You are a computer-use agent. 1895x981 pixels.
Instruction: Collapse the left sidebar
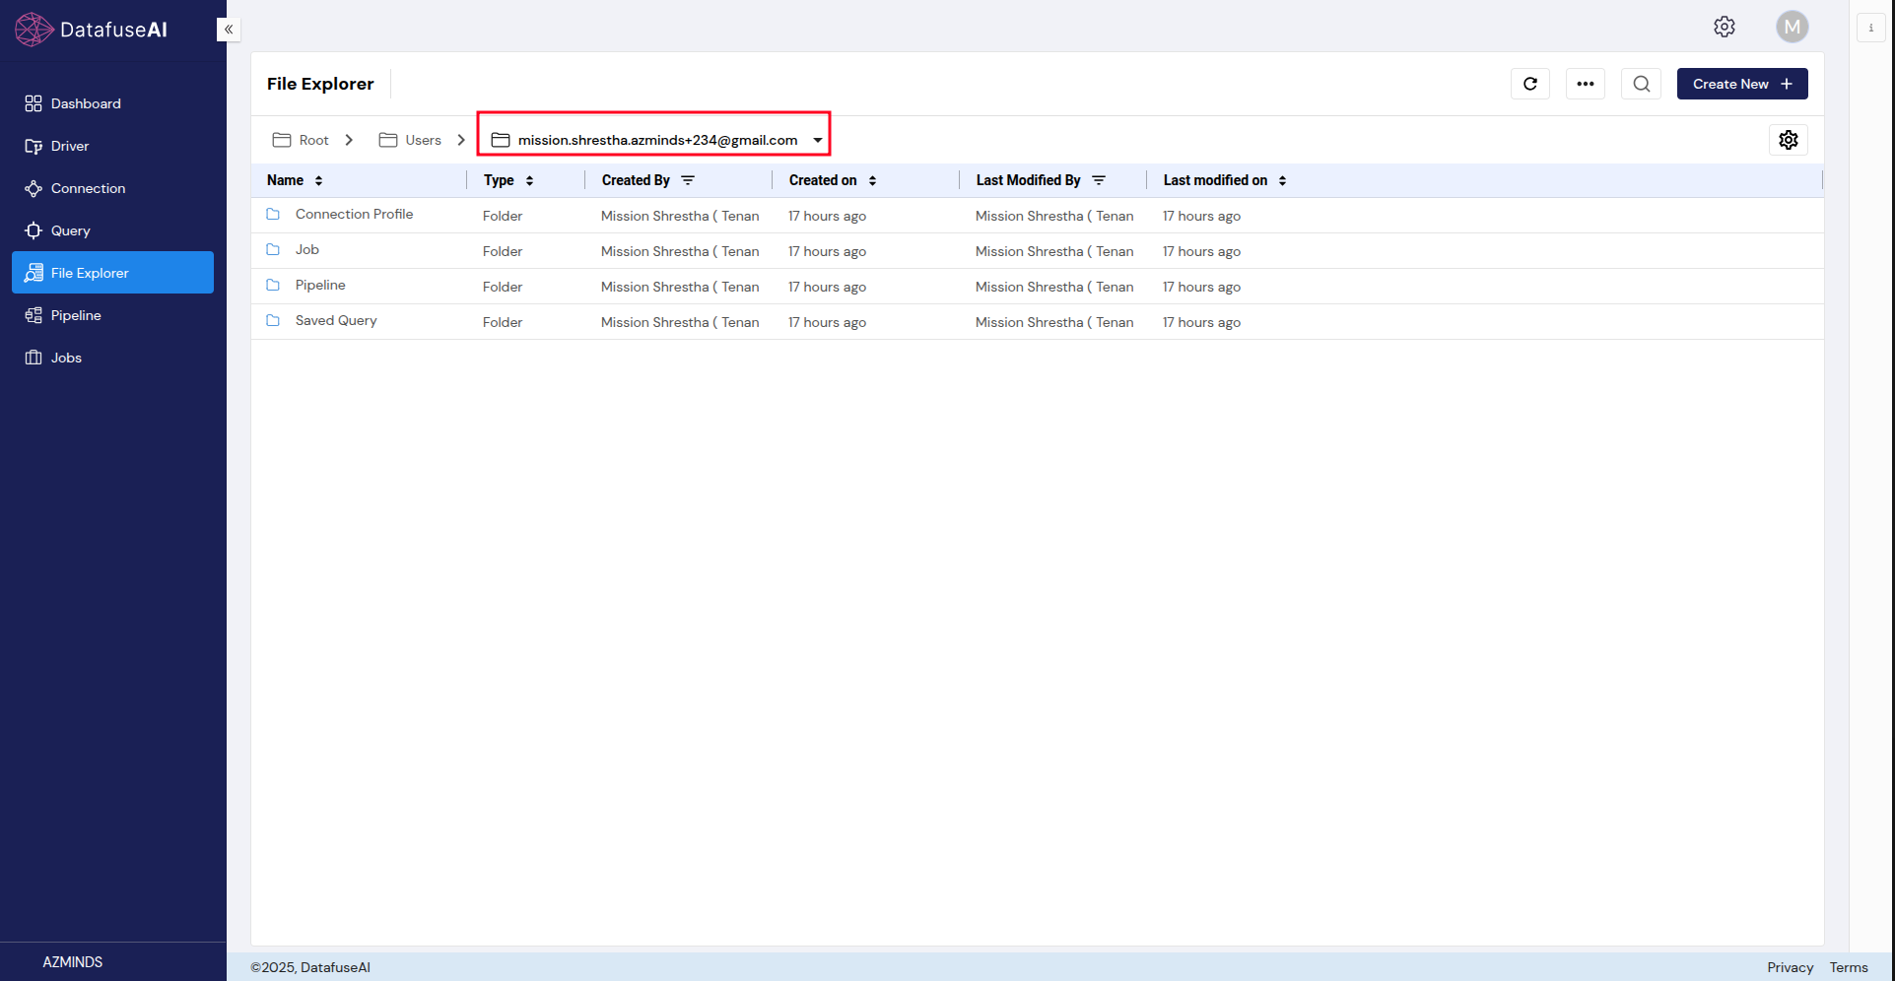pos(228,30)
